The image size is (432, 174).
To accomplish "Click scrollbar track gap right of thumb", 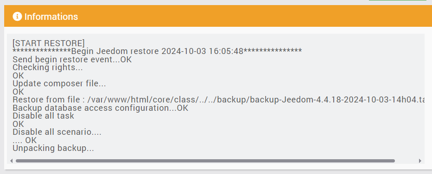I will coord(407,161).
